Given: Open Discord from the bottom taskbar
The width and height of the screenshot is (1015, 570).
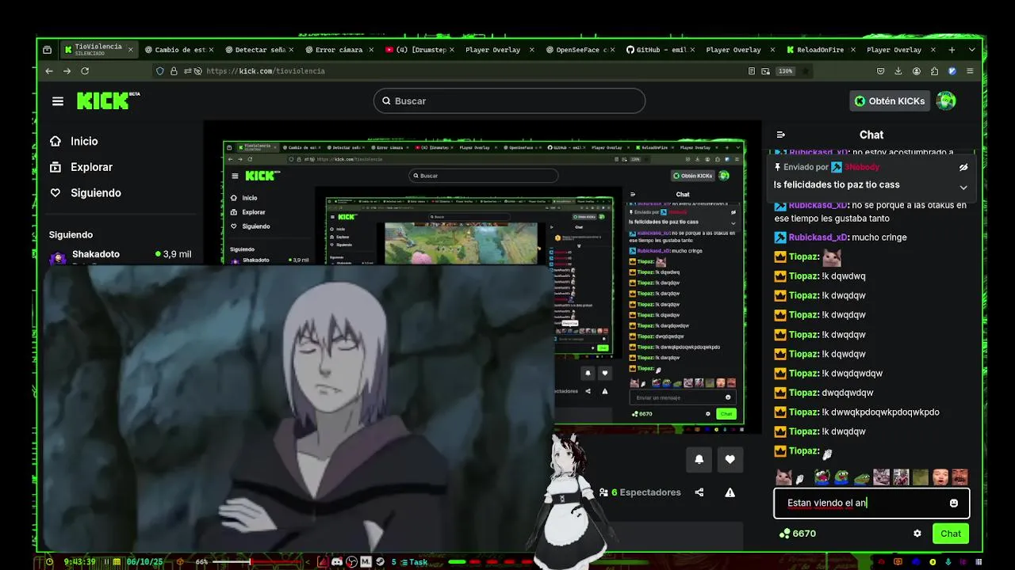Looking at the screenshot, I should pyautogui.click(x=337, y=562).
